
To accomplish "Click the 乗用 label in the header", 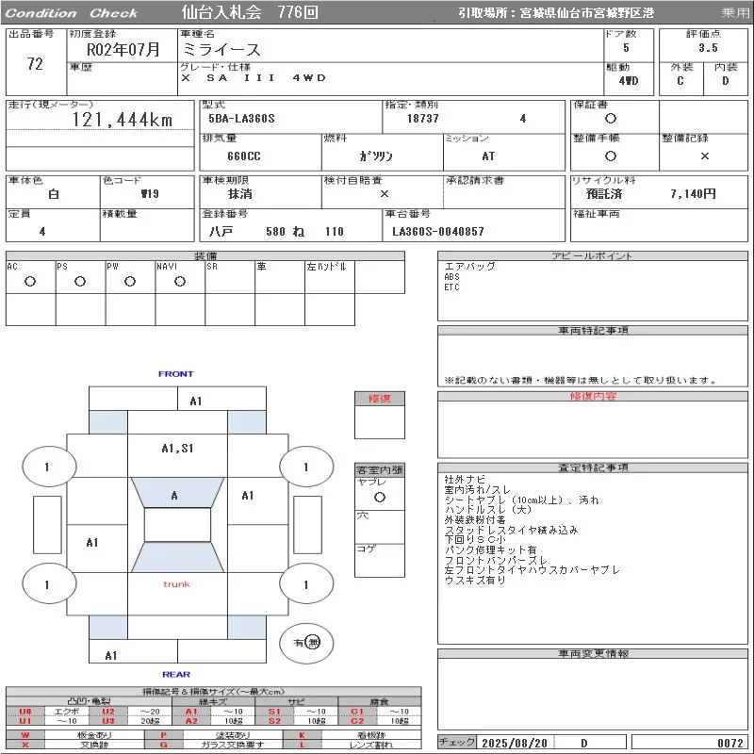I will 735,13.
